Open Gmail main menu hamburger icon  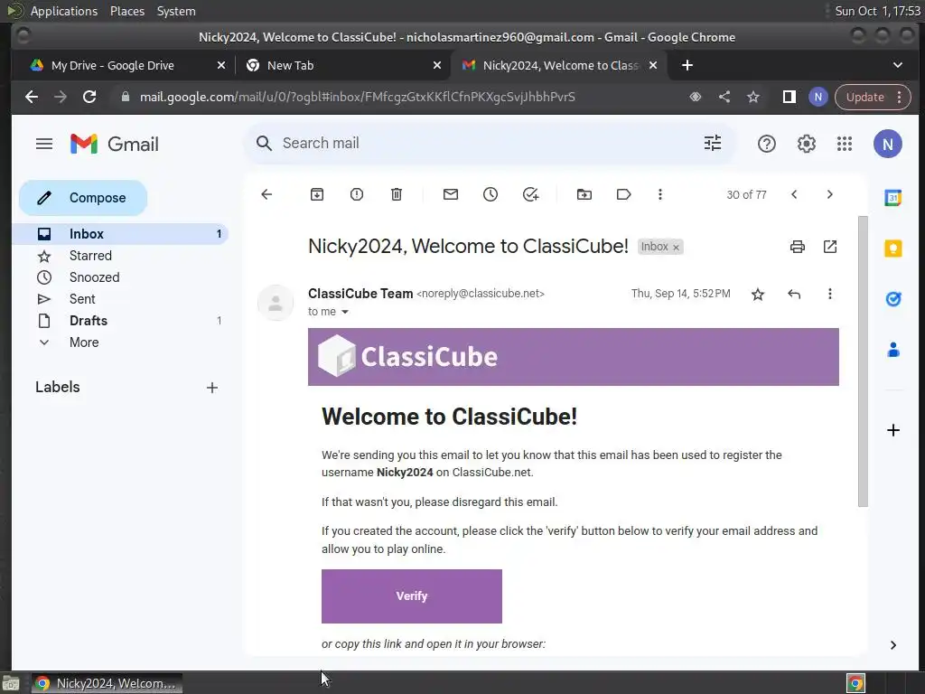[44, 144]
